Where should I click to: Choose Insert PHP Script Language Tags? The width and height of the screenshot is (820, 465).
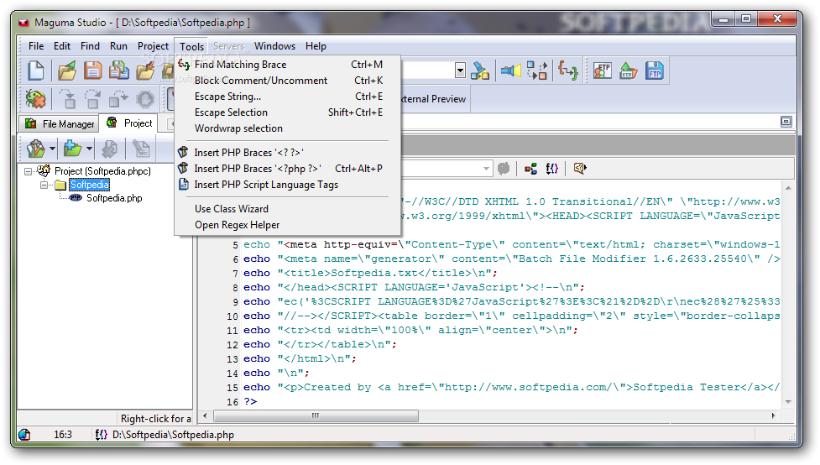(x=288, y=185)
